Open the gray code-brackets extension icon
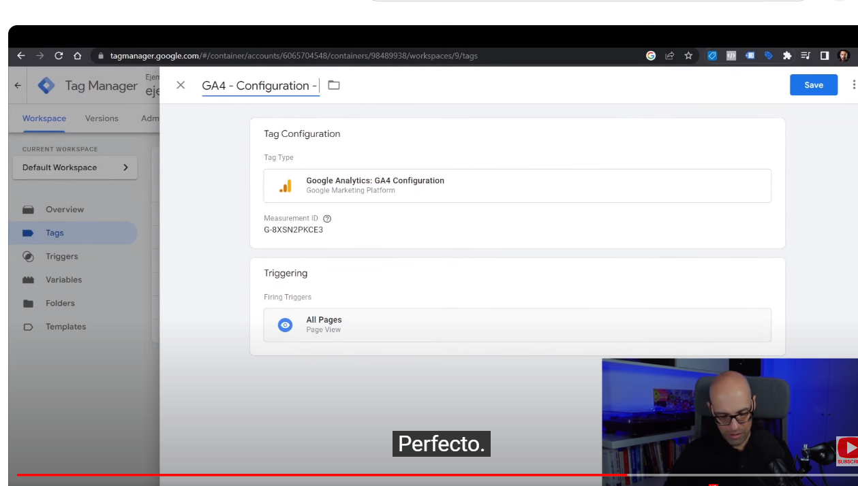Screen dimensions: 858x486 [731, 56]
